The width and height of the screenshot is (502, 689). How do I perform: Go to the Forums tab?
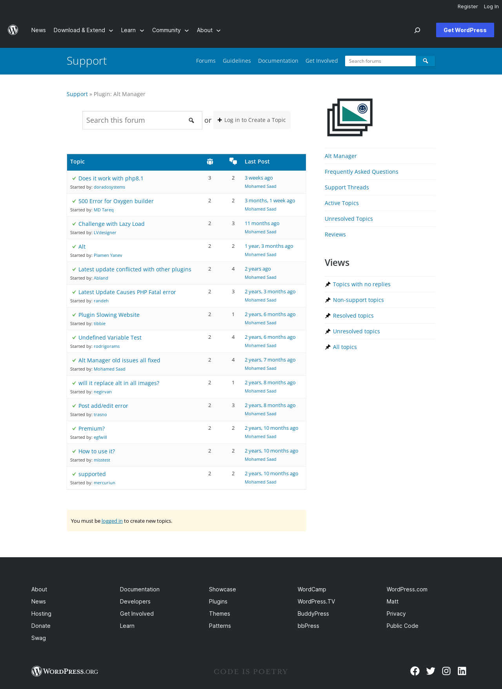(206, 61)
